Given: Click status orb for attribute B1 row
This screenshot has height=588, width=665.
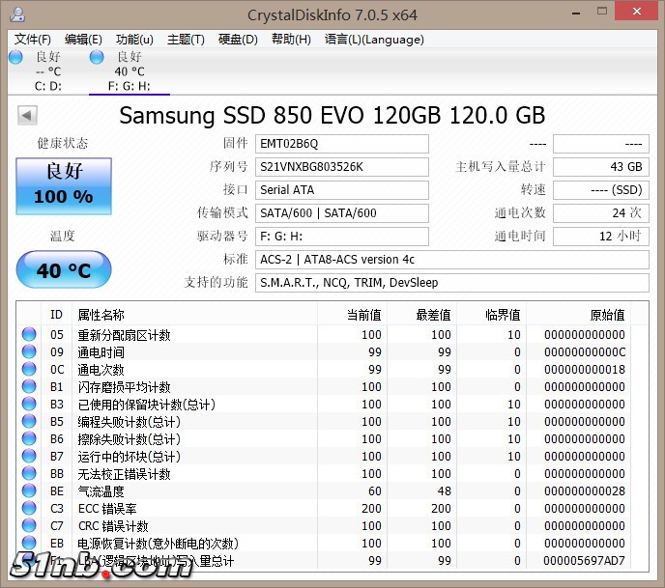Looking at the screenshot, I should [28, 387].
